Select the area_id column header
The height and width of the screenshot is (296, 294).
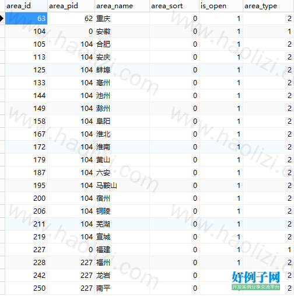(x=26, y=6)
